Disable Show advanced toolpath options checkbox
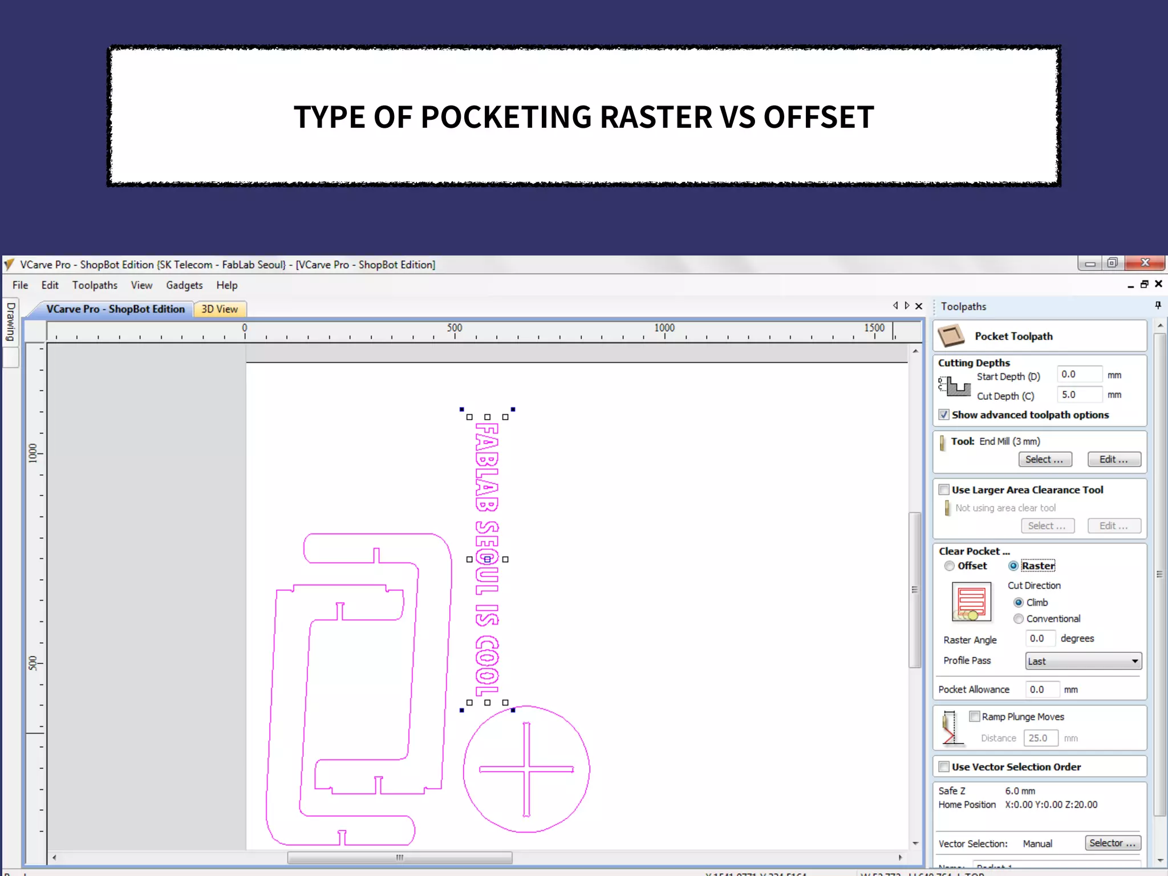1168x876 pixels. [x=944, y=415]
